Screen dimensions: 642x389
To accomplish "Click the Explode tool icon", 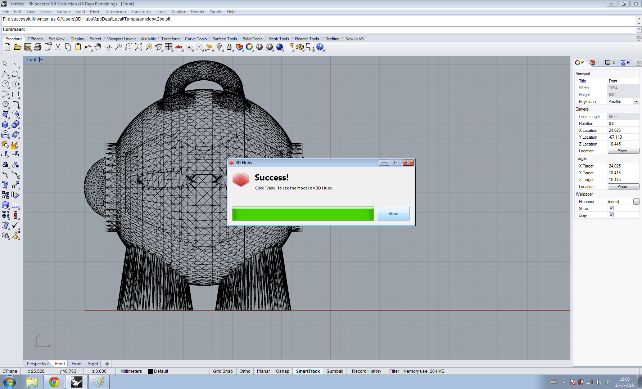I will (x=15, y=145).
